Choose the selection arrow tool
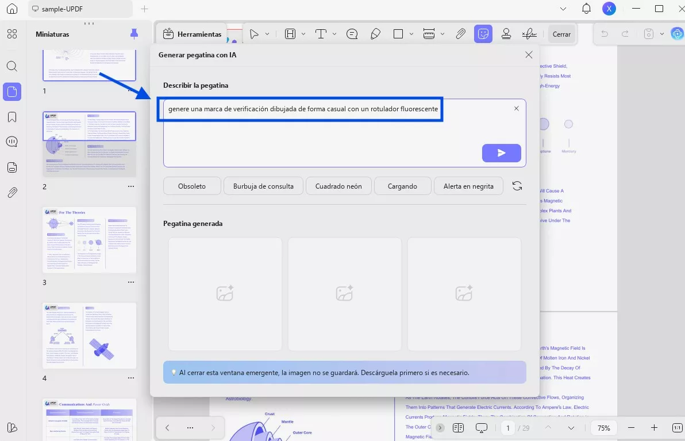The width and height of the screenshot is (685, 441). (x=254, y=34)
